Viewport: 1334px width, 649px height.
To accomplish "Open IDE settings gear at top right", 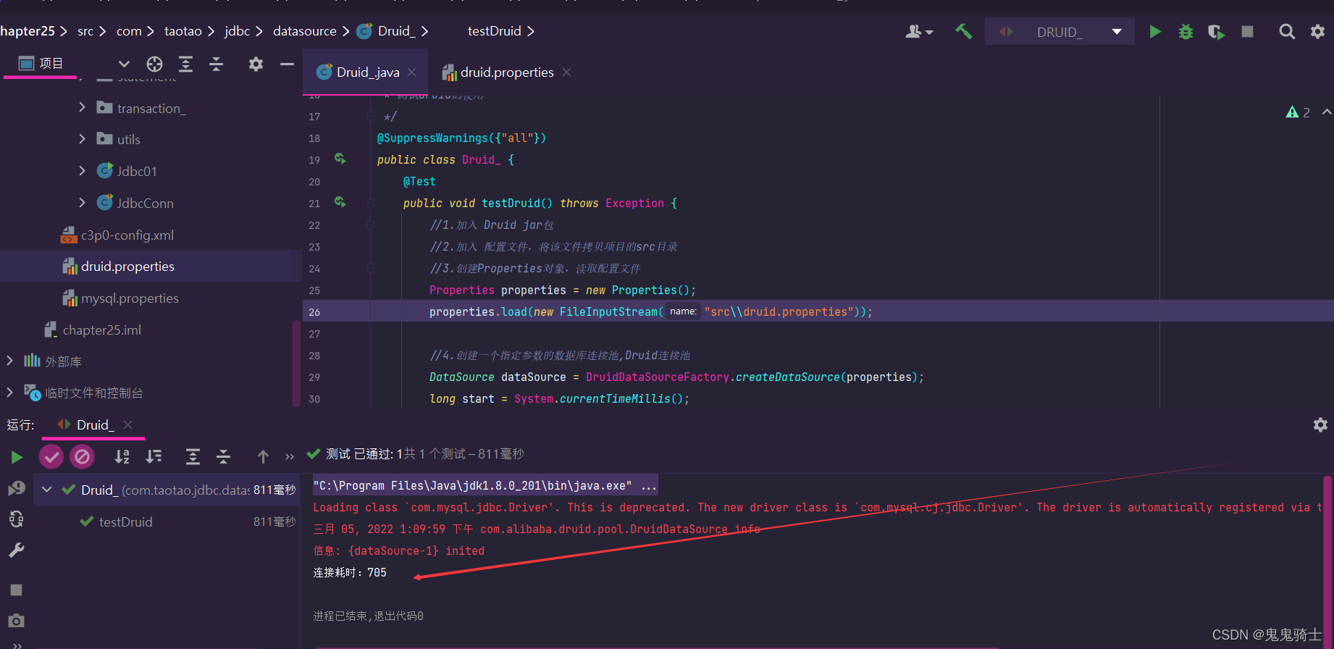I will click(1317, 32).
